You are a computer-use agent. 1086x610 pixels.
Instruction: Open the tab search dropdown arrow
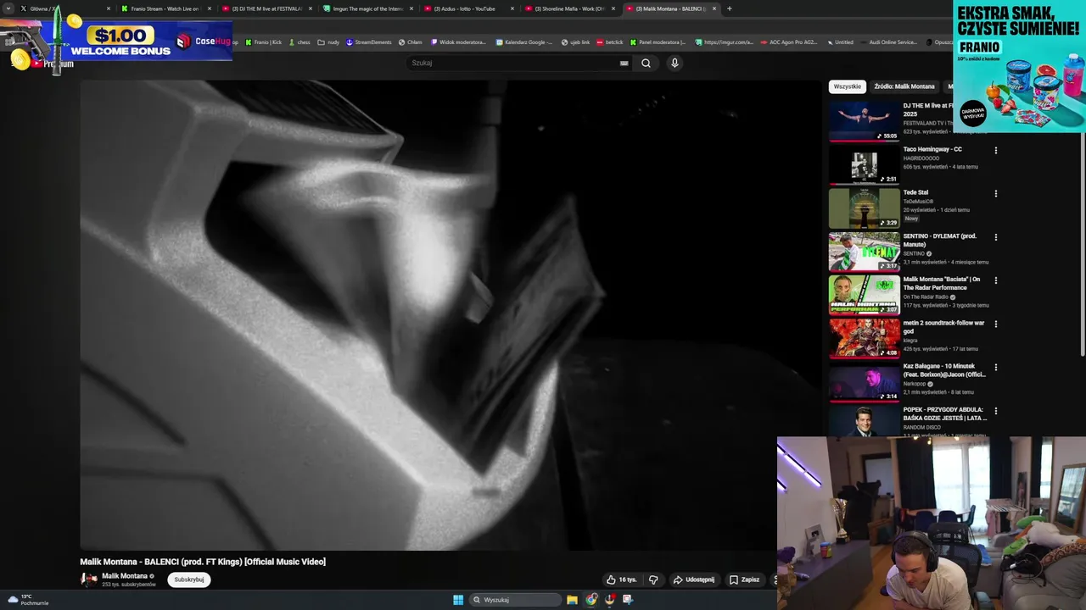(x=8, y=8)
